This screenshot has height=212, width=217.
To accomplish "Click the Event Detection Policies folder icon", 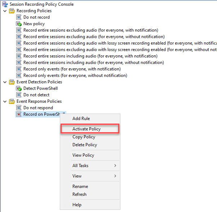I will pyautogui.click(x=12, y=82).
